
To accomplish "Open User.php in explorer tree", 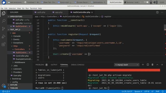I will (17, 75).
